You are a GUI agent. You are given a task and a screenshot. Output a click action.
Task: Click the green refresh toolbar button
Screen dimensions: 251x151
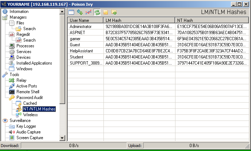coord(97,12)
